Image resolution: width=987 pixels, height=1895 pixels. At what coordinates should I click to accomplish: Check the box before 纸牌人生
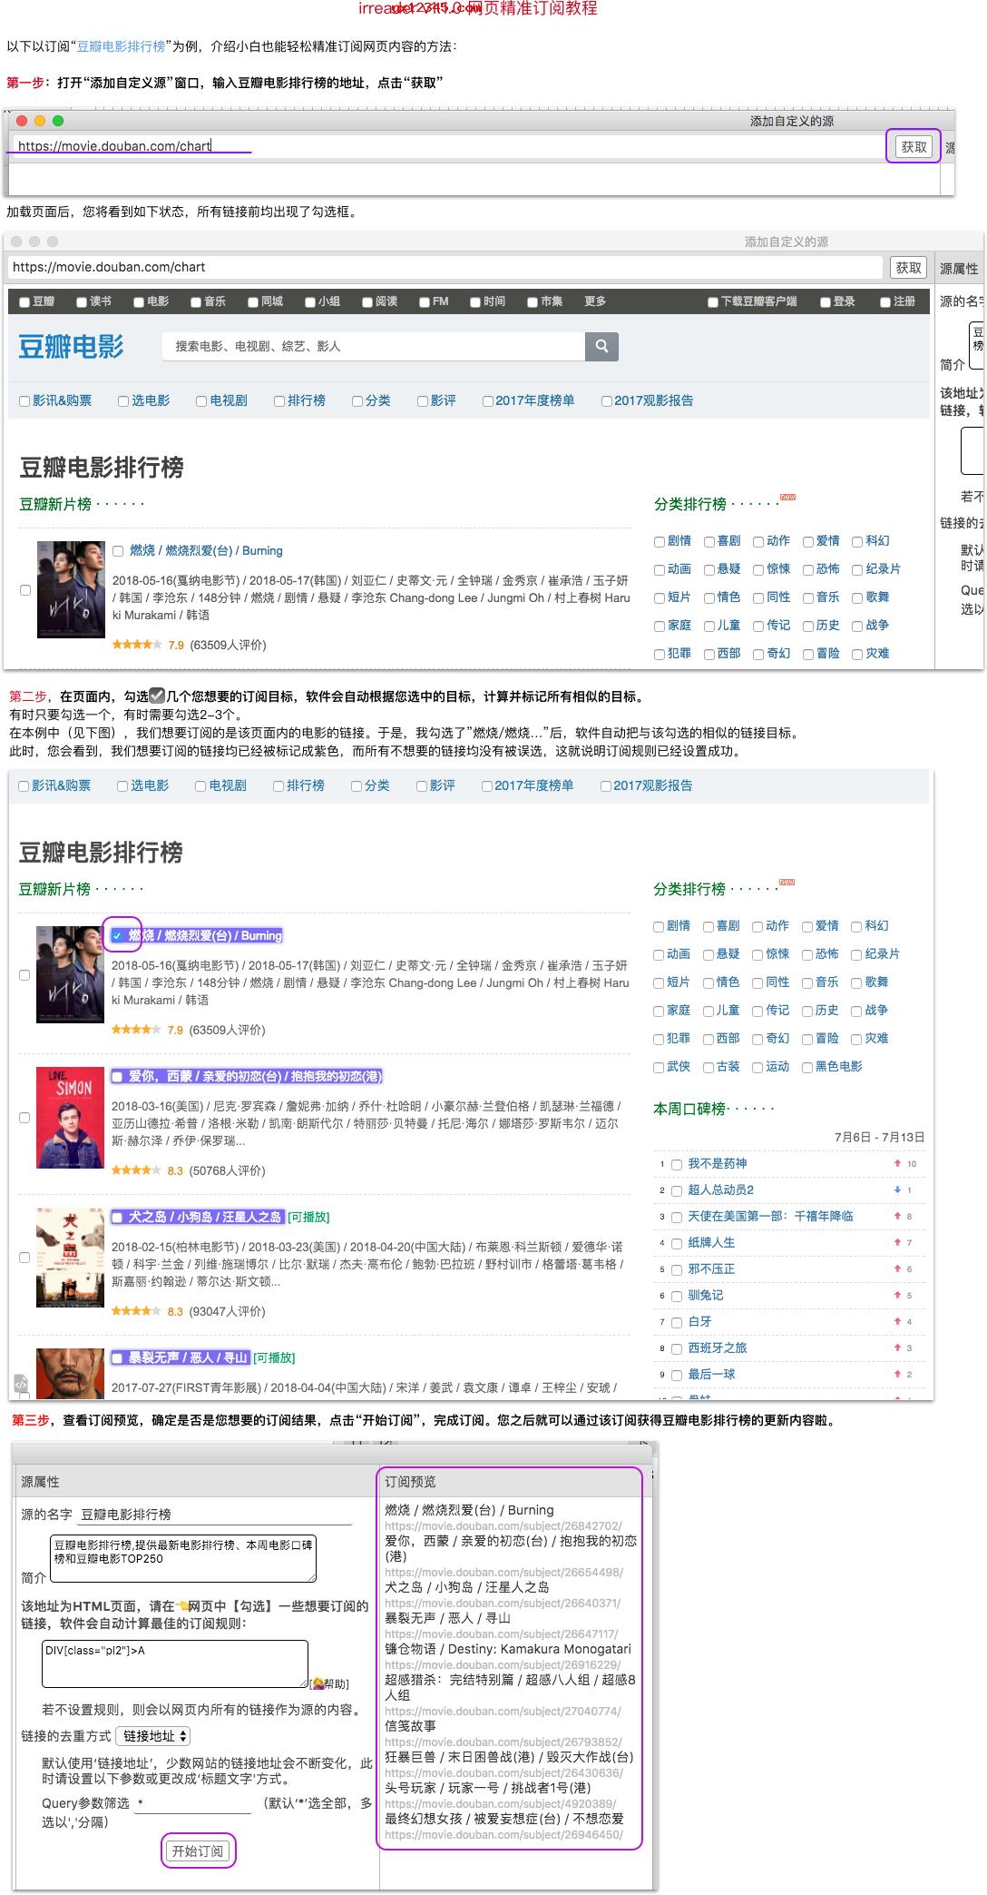coord(677,1243)
